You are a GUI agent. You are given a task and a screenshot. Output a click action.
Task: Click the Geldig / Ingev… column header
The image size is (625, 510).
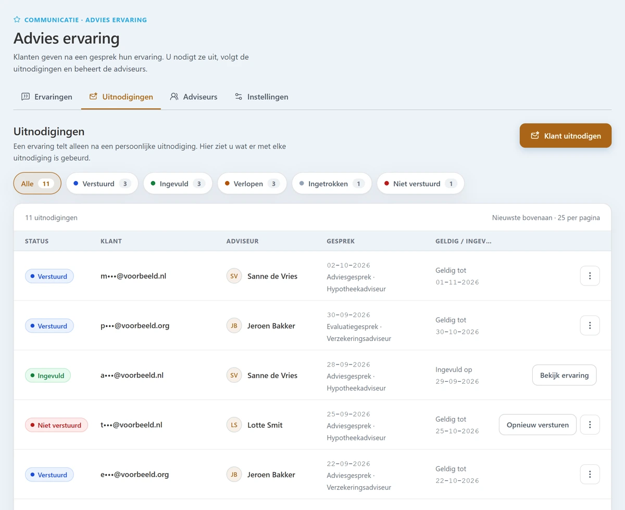(x=464, y=241)
